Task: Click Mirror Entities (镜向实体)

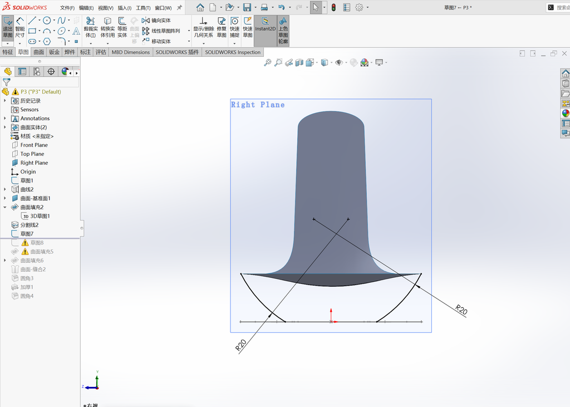Action: pyautogui.click(x=156, y=21)
